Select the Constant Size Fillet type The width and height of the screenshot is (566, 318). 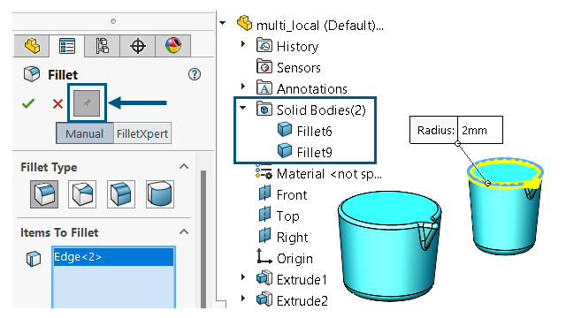click(x=44, y=194)
